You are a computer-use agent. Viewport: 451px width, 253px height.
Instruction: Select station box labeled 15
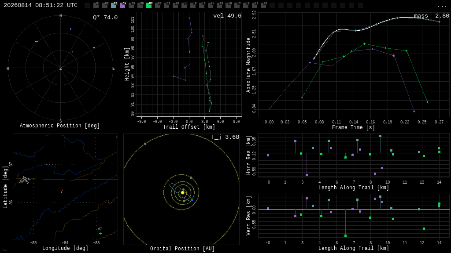click(x=219, y=5)
